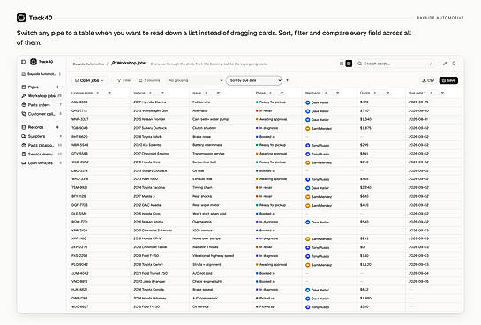
Task: Open the Service menu records
Action: (x=41, y=154)
